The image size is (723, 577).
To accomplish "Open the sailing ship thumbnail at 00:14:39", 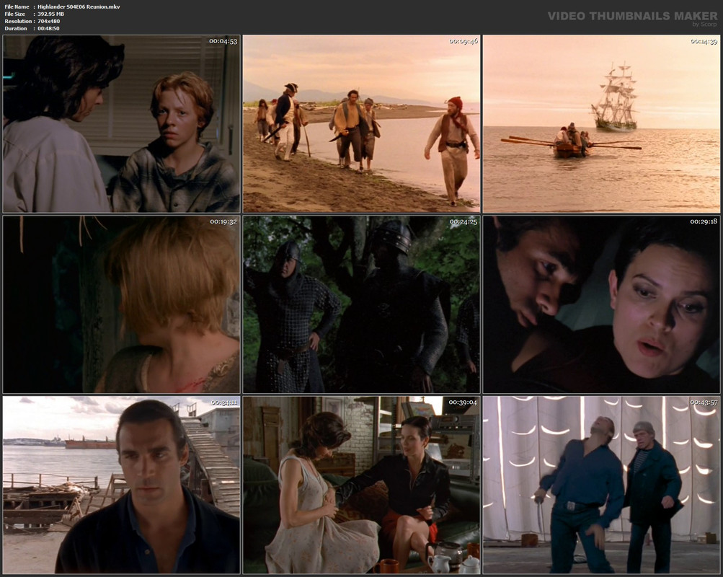I will coord(601,123).
